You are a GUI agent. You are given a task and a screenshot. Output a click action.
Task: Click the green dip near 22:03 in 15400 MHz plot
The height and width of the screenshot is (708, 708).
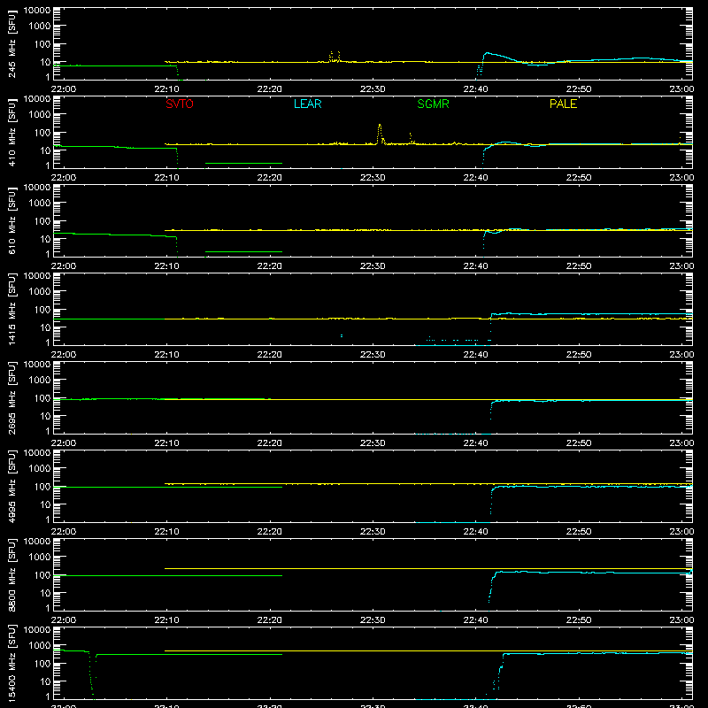(93, 675)
